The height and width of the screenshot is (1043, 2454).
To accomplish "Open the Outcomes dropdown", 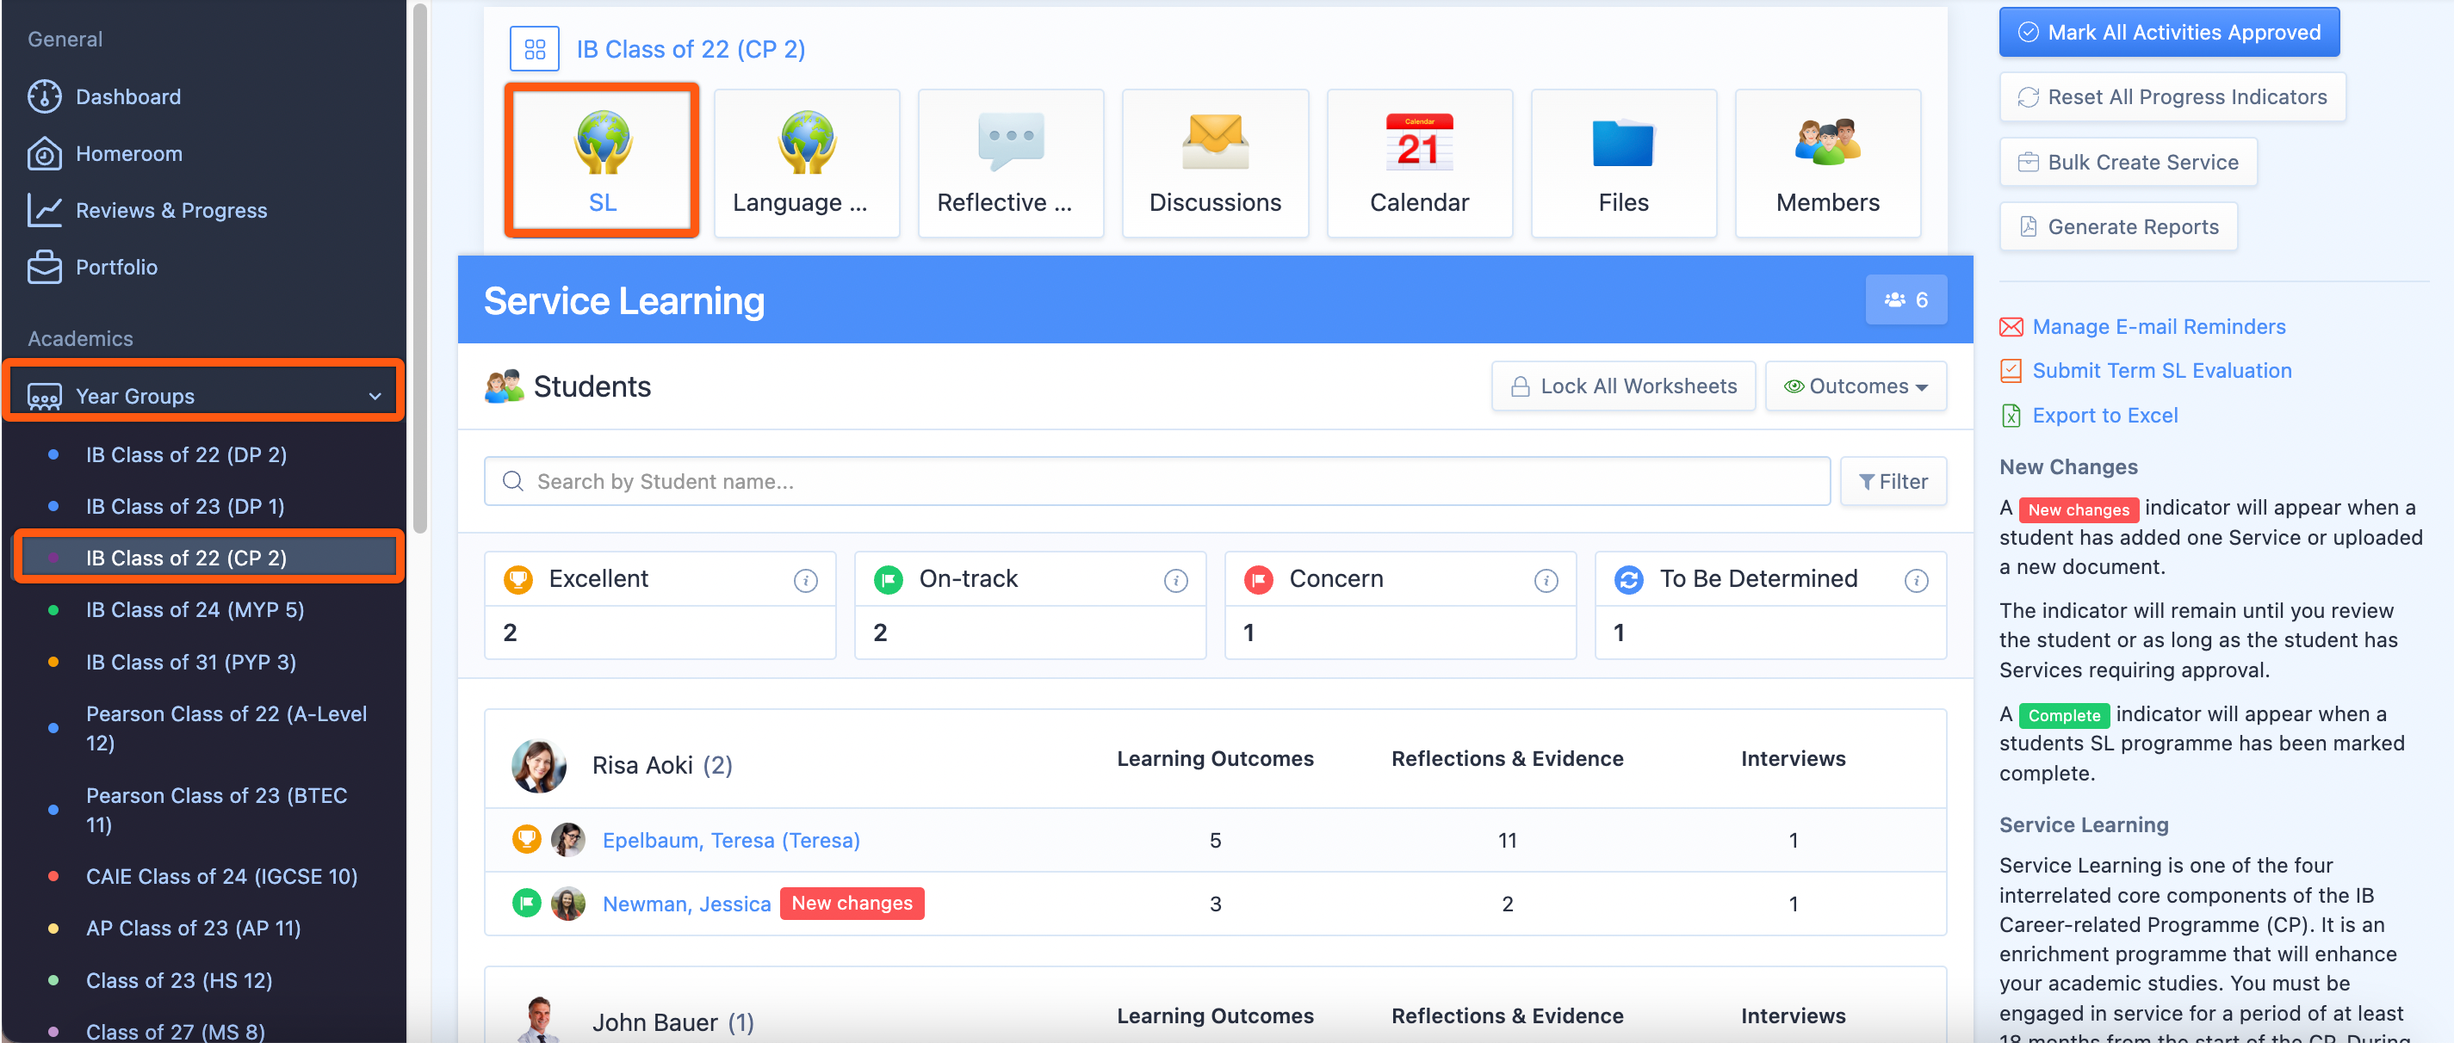I will coord(1855,386).
